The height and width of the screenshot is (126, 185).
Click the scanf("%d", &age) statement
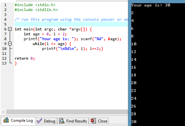(101, 39)
